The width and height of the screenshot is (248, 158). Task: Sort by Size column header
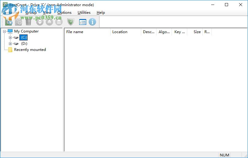[x=195, y=32]
